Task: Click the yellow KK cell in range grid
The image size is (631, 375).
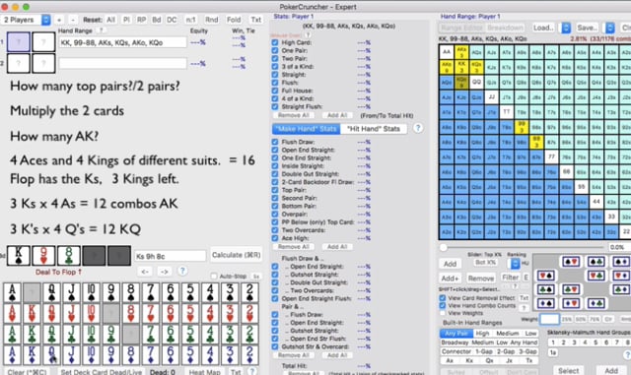Action: pos(461,67)
